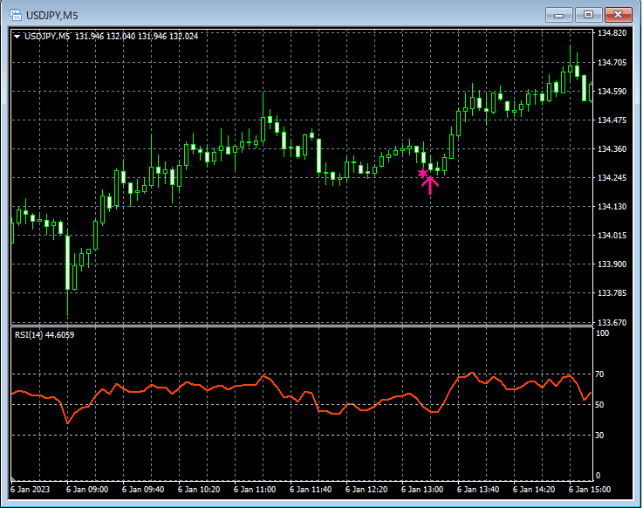
Task: Click the USDJPY,M5 title bar text
Action: [x=51, y=13]
